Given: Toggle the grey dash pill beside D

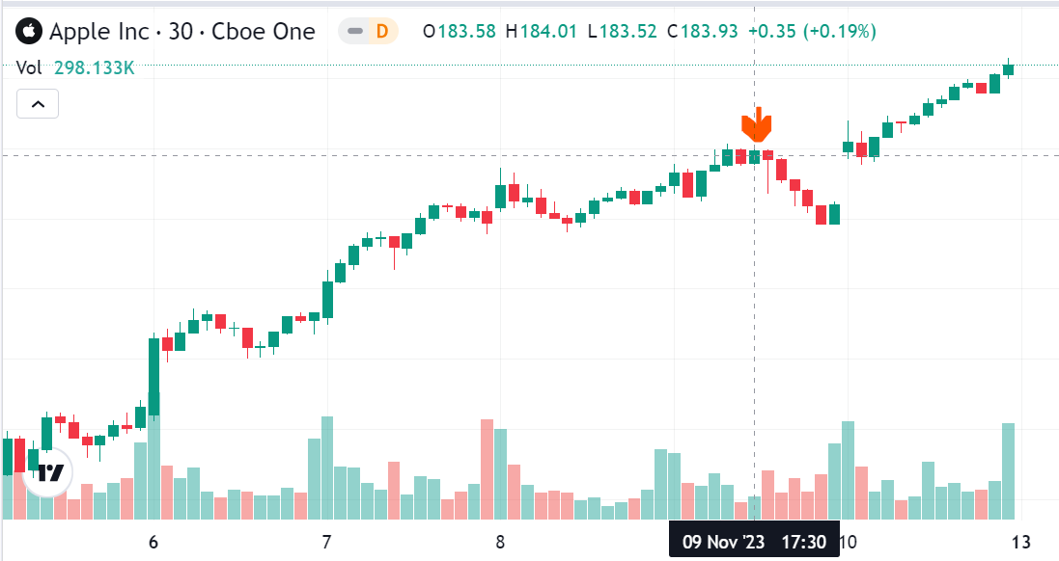Looking at the screenshot, I should click(355, 32).
